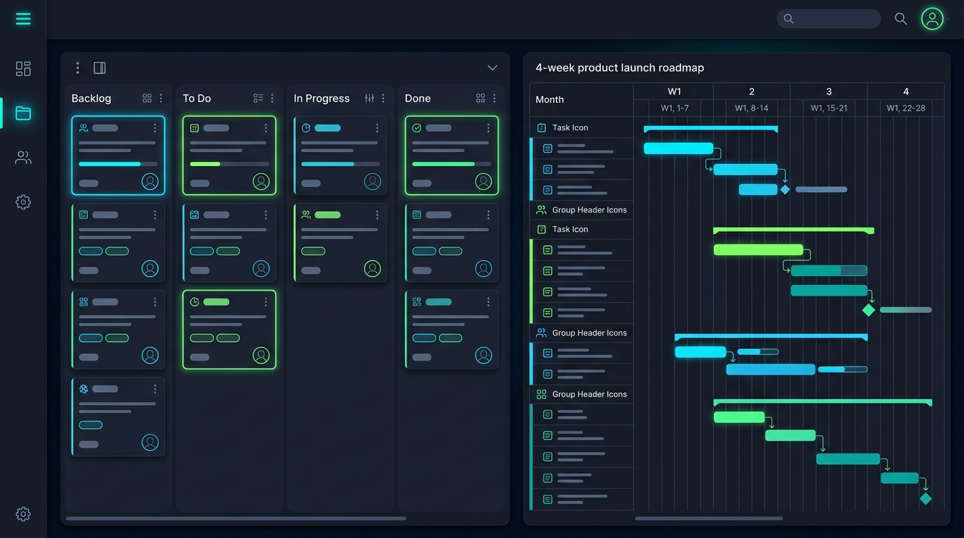
Task: Click the first Task Icon row in roadmap
Action: click(581, 127)
